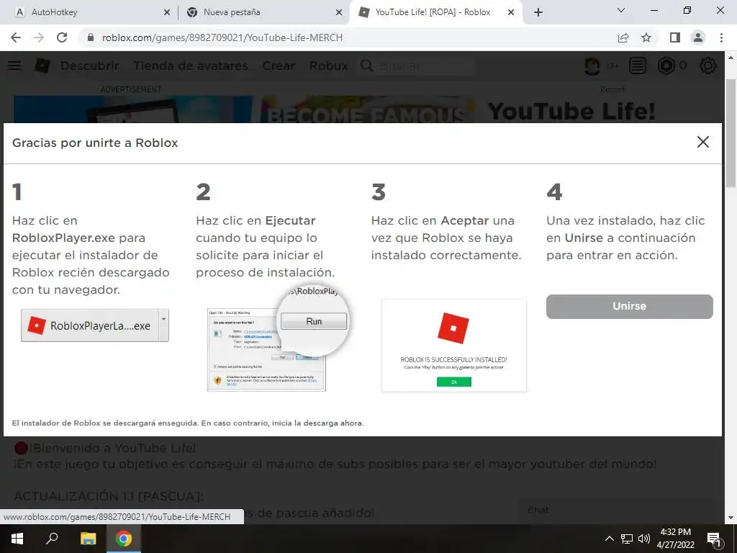737x553 pixels.
Task: Open the Roblox avatar profile icon
Action: 592,66
